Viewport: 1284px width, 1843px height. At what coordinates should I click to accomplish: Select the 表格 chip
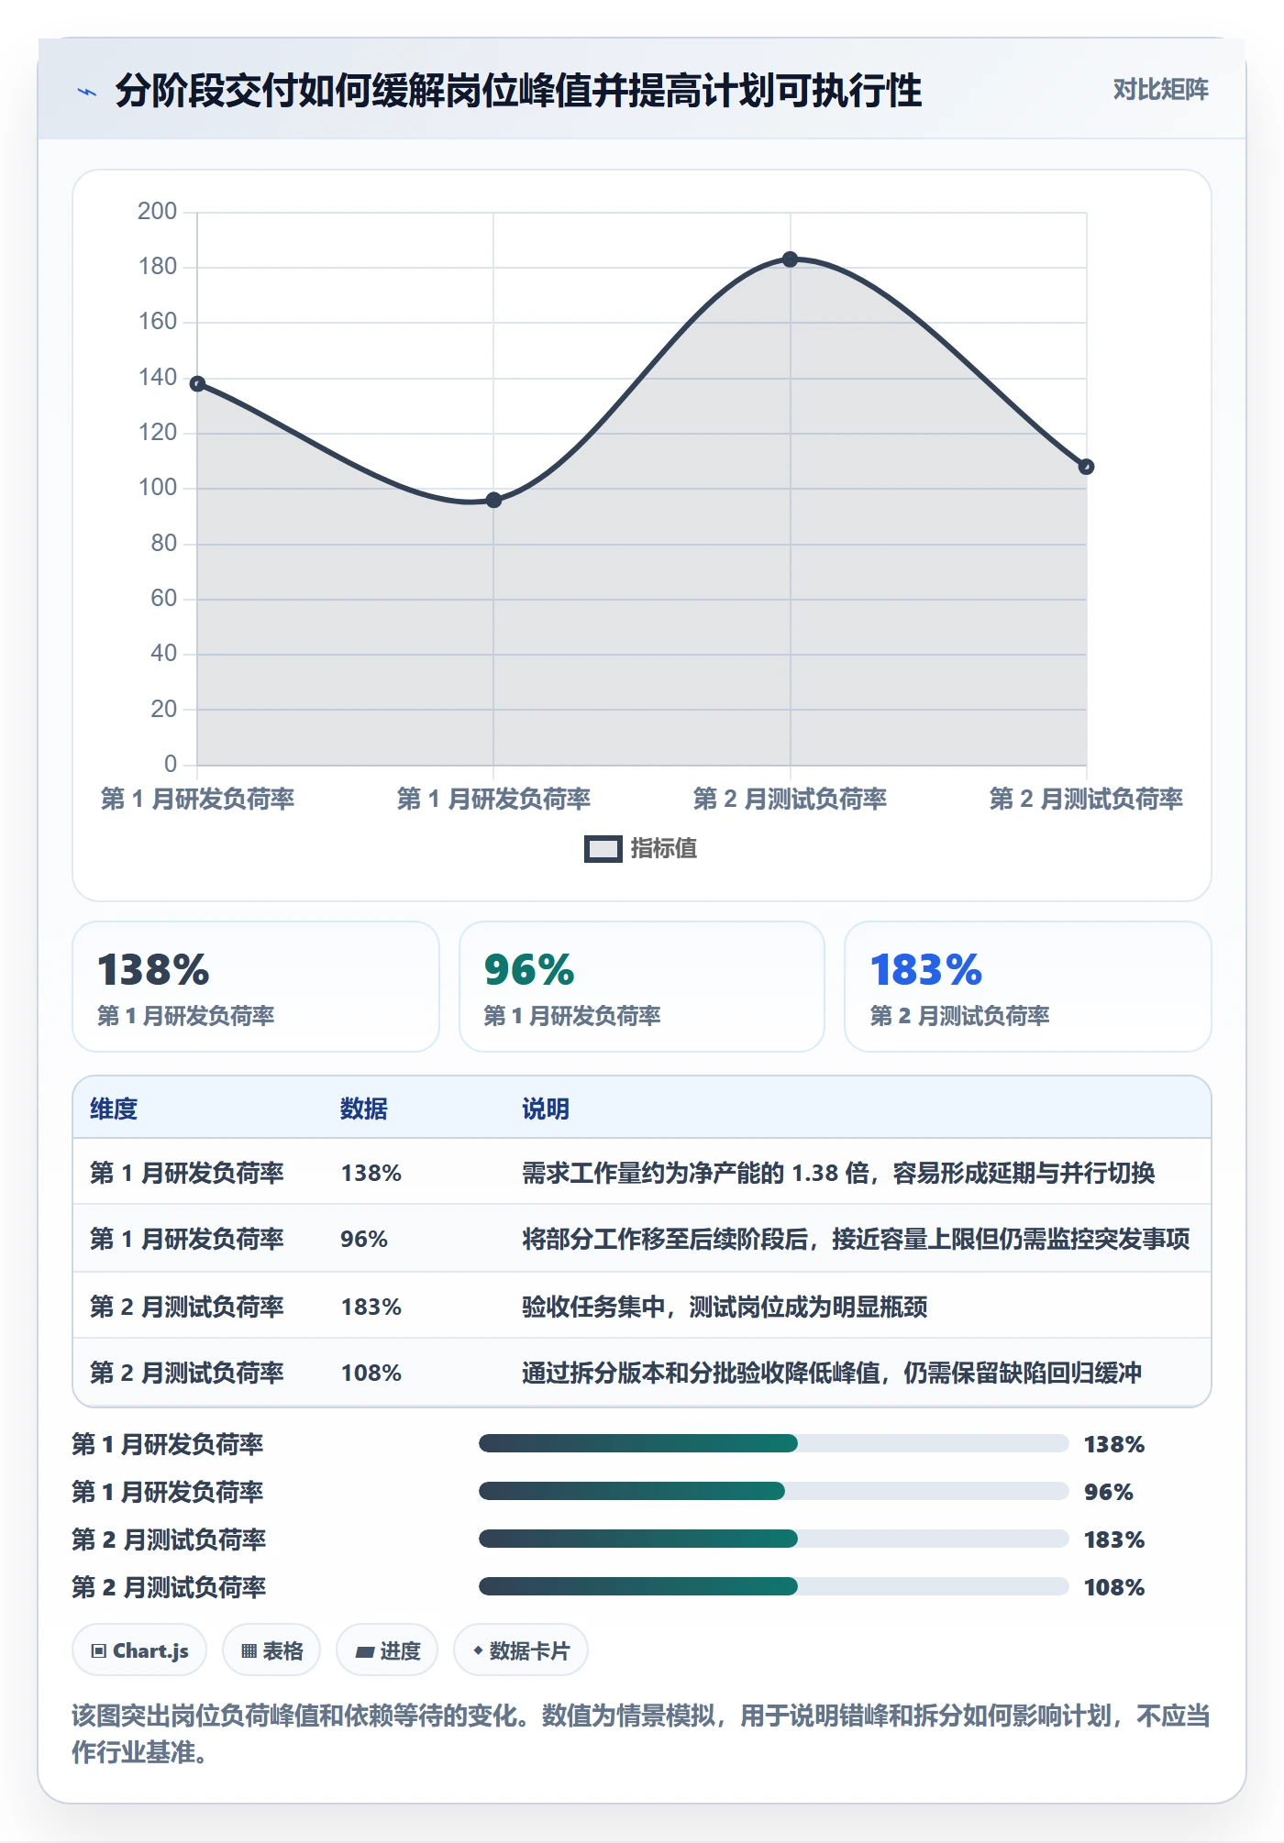point(271,1650)
